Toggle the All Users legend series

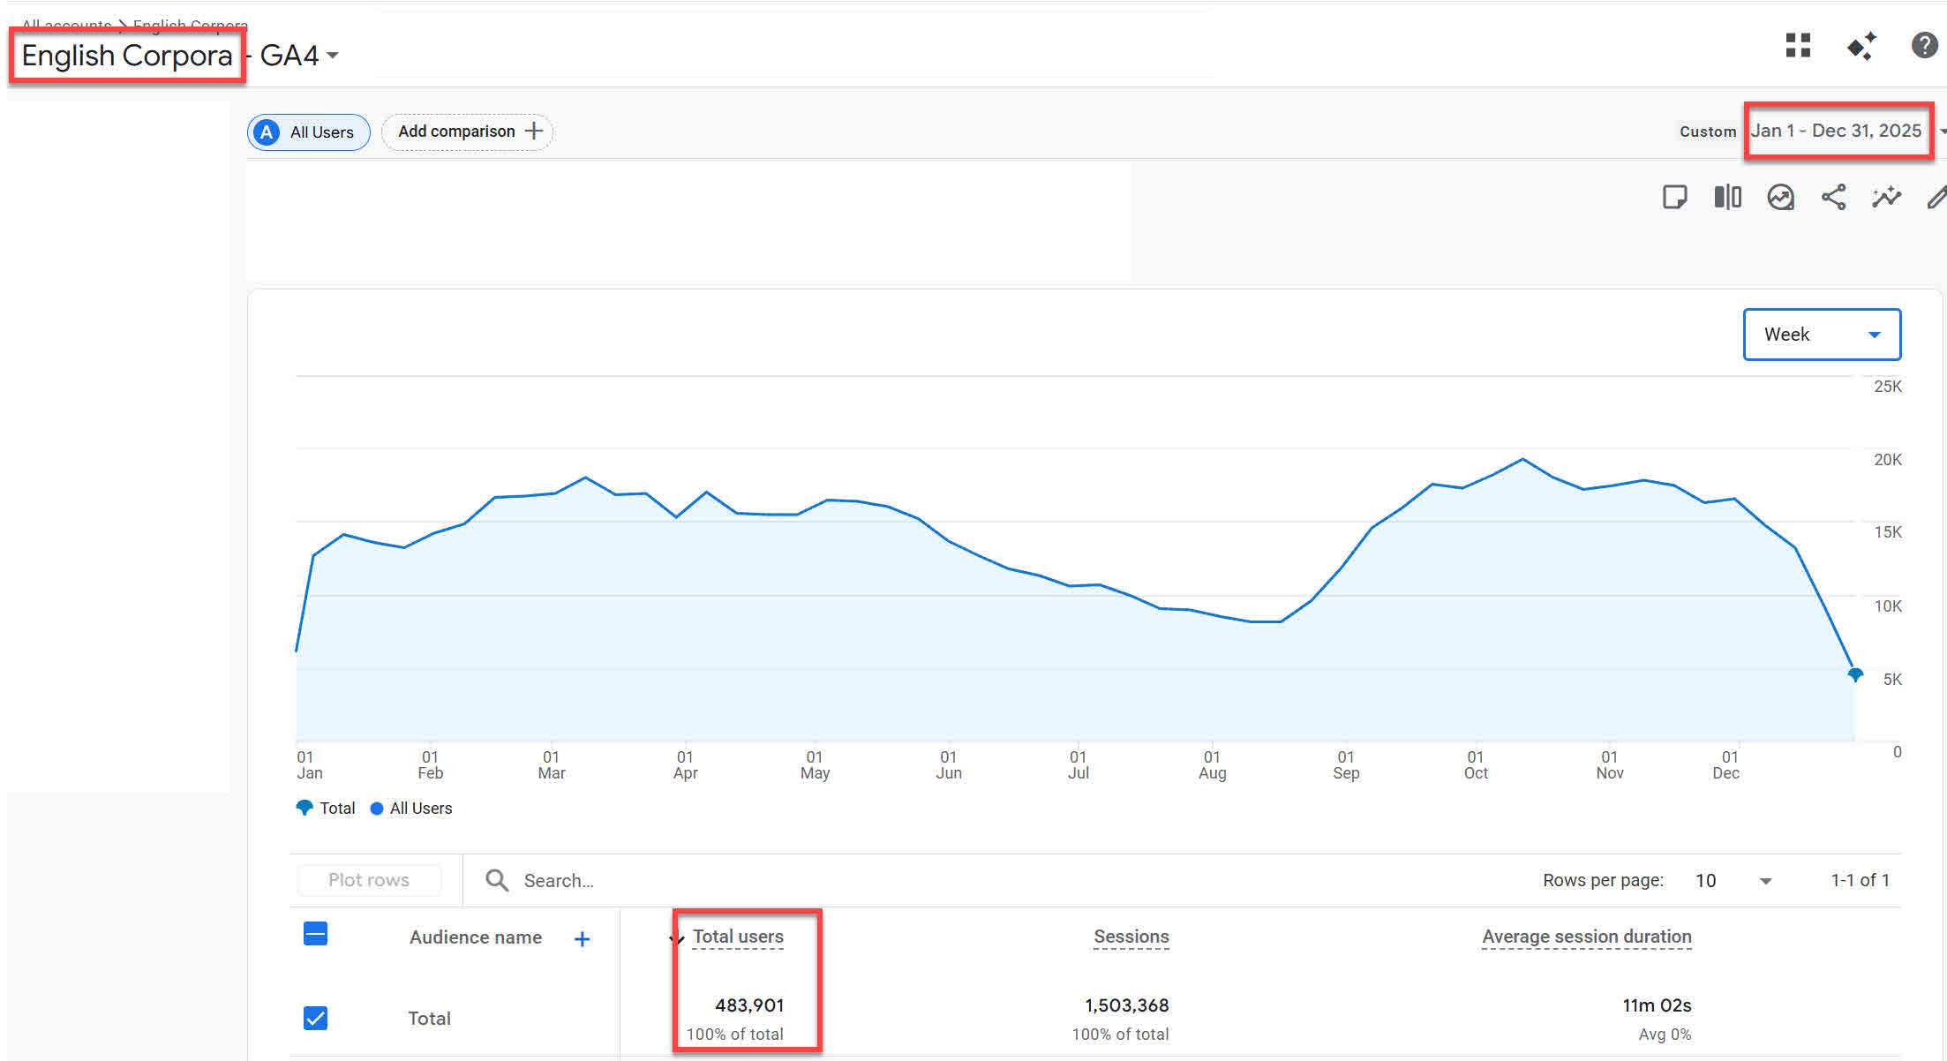tap(411, 808)
